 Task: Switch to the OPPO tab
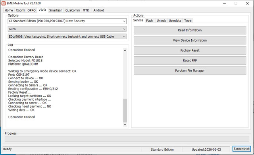coord(31,10)
